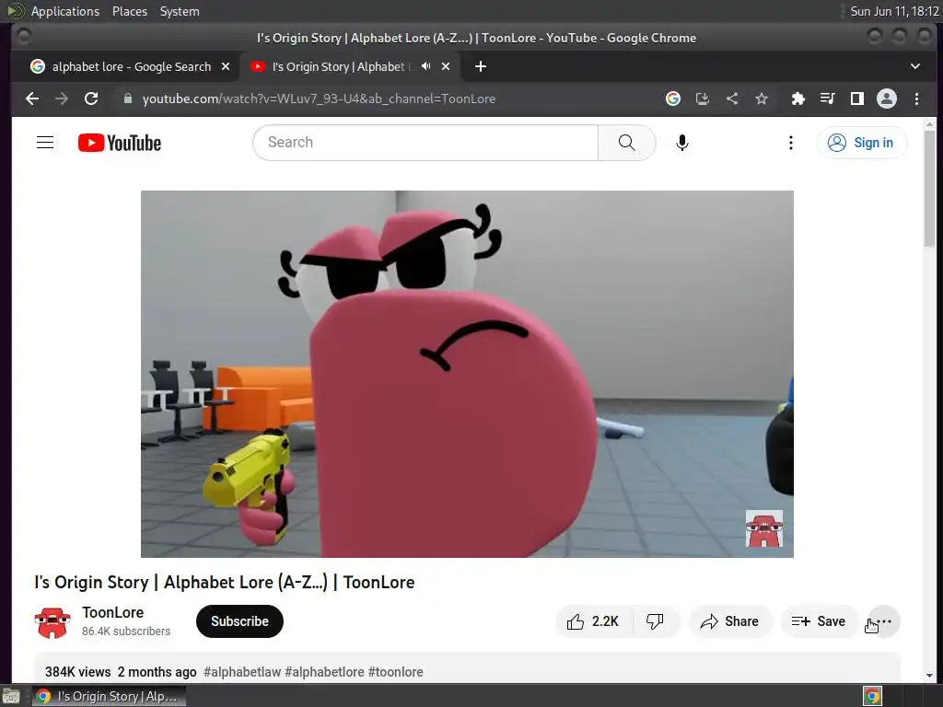The width and height of the screenshot is (943, 707).
Task: Click the #alphabetlore hashtag
Action: point(325,672)
